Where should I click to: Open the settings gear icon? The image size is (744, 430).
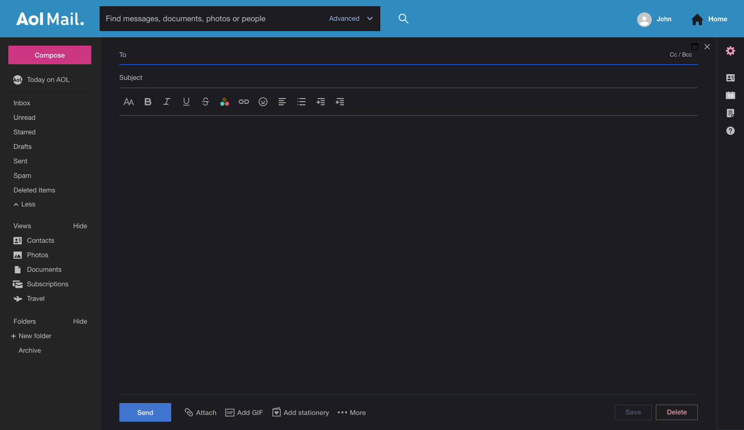pos(731,51)
